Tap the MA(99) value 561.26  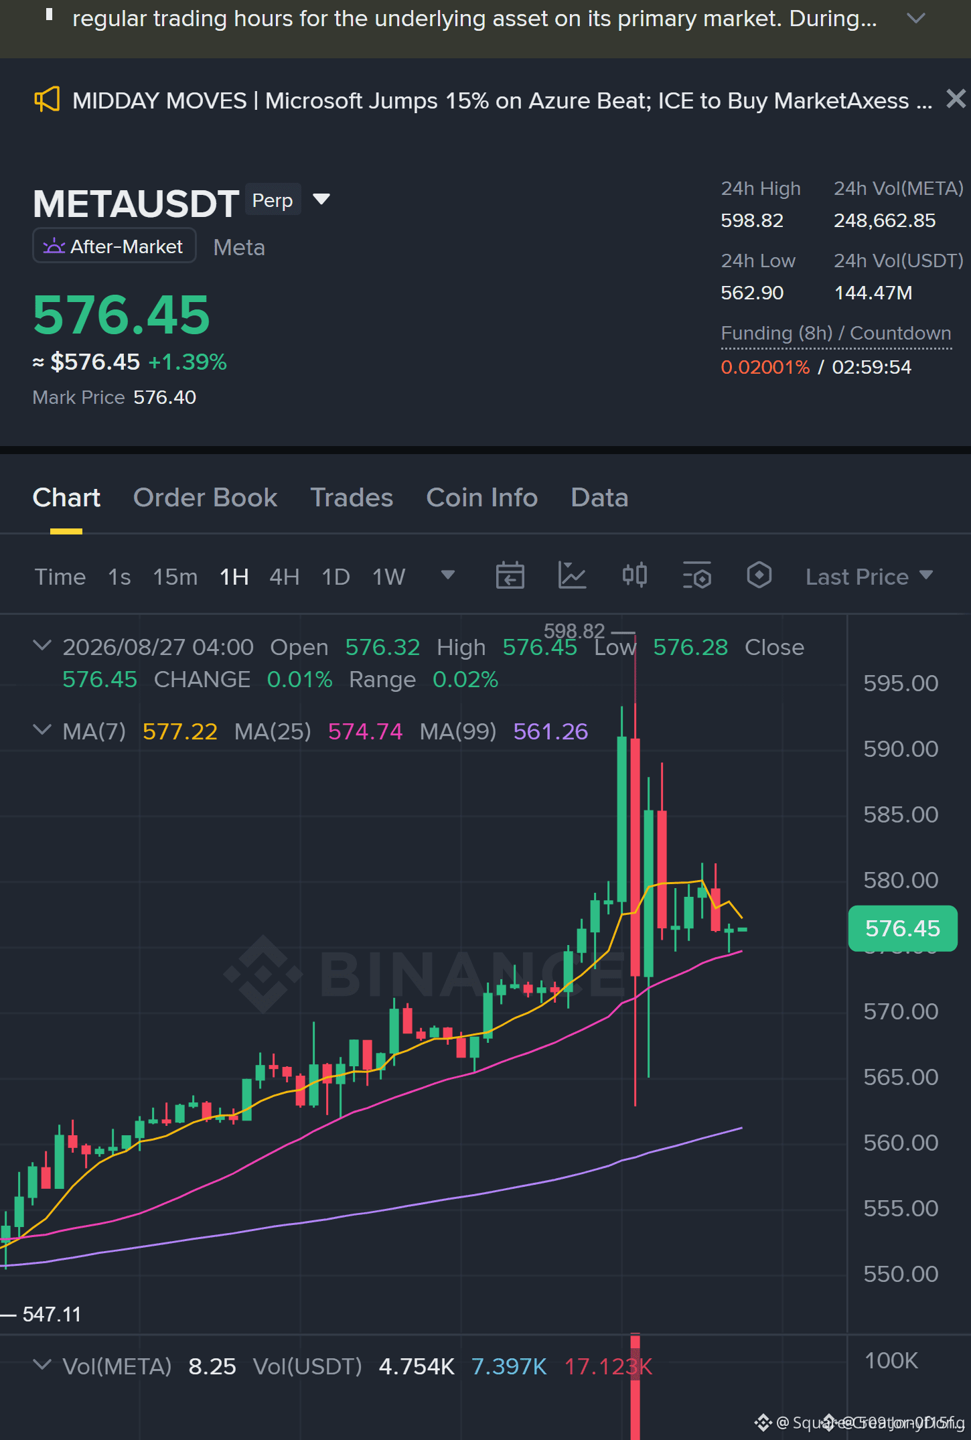click(x=550, y=731)
